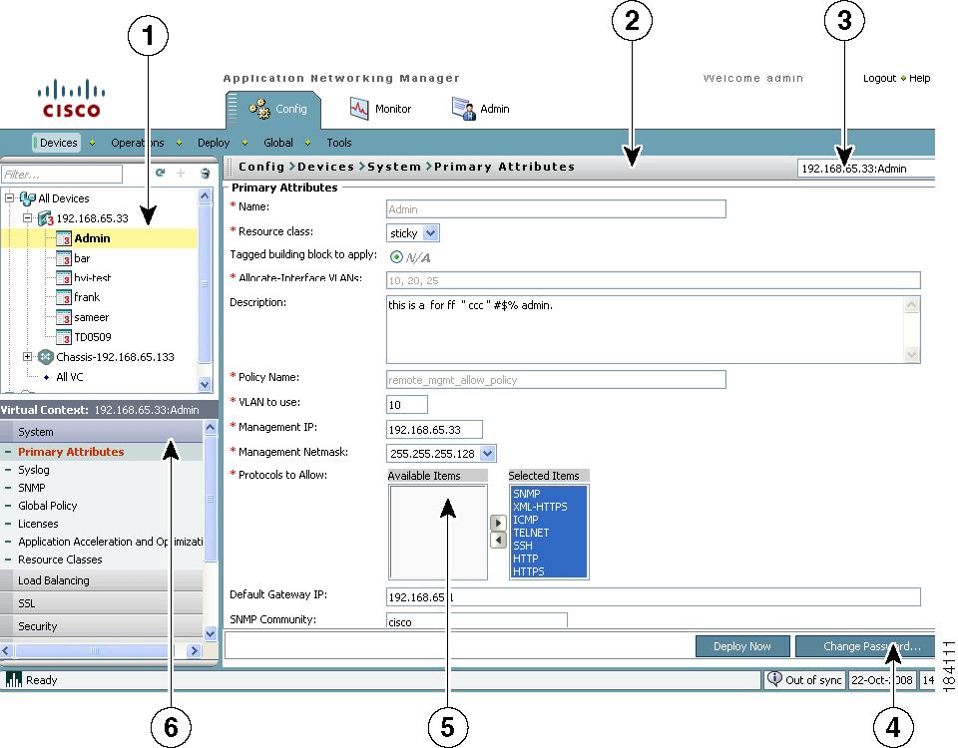
Task: Click the SNMP Community field
Action: click(x=477, y=620)
